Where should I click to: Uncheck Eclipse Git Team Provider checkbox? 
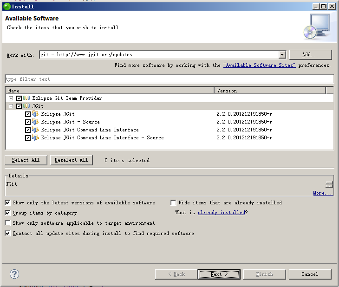pos(19,98)
